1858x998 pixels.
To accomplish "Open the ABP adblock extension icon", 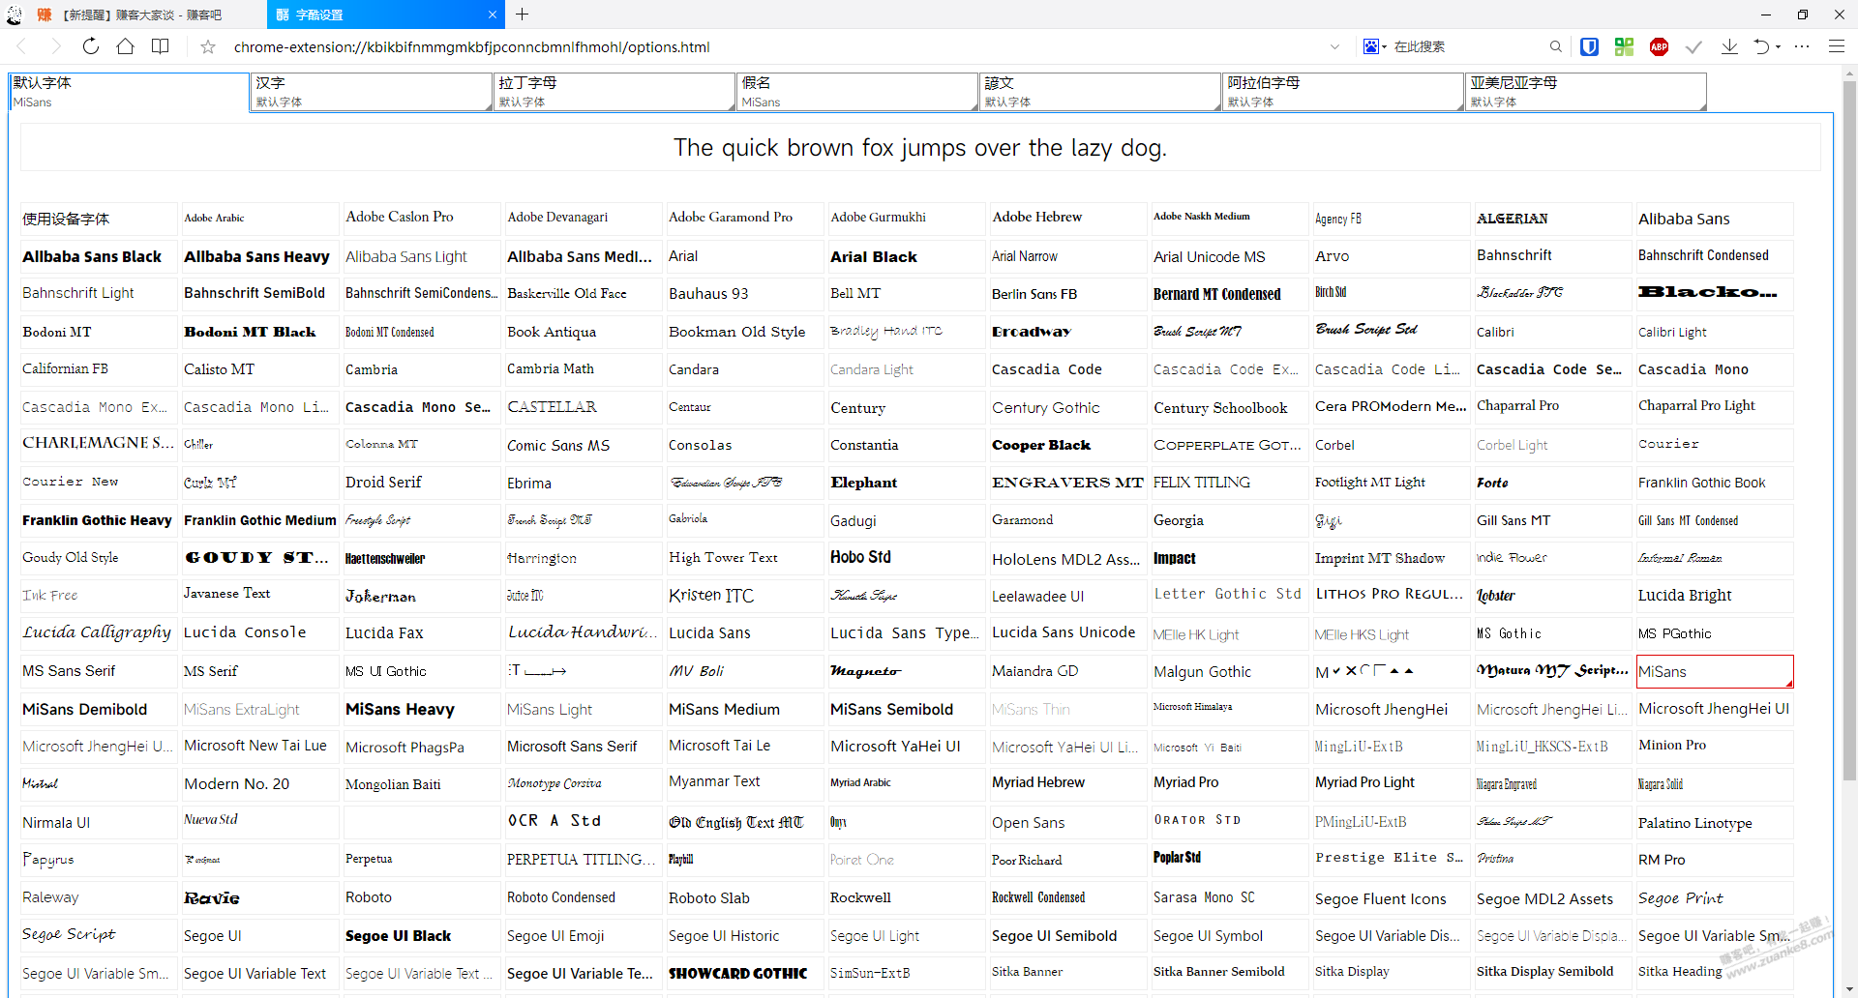I will [x=1659, y=46].
